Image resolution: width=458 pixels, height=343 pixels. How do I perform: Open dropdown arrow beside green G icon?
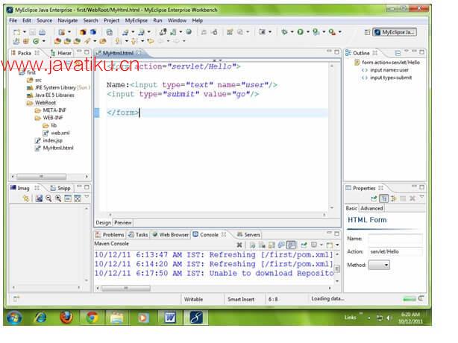coord(43,41)
